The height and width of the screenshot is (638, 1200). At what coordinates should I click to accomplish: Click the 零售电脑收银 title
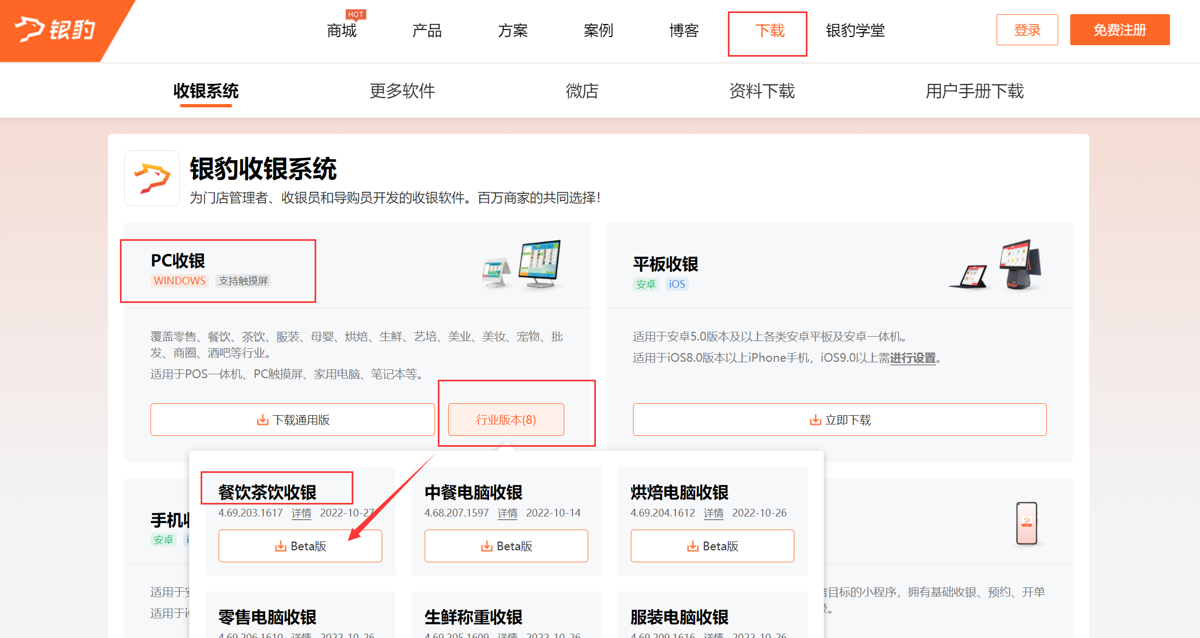click(x=267, y=617)
